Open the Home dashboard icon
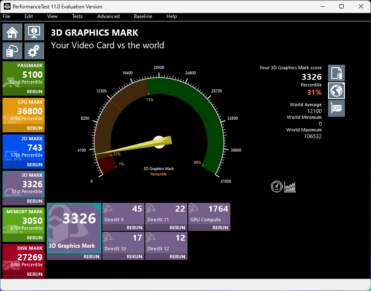Screen dimensions: 371x291 click(12, 32)
